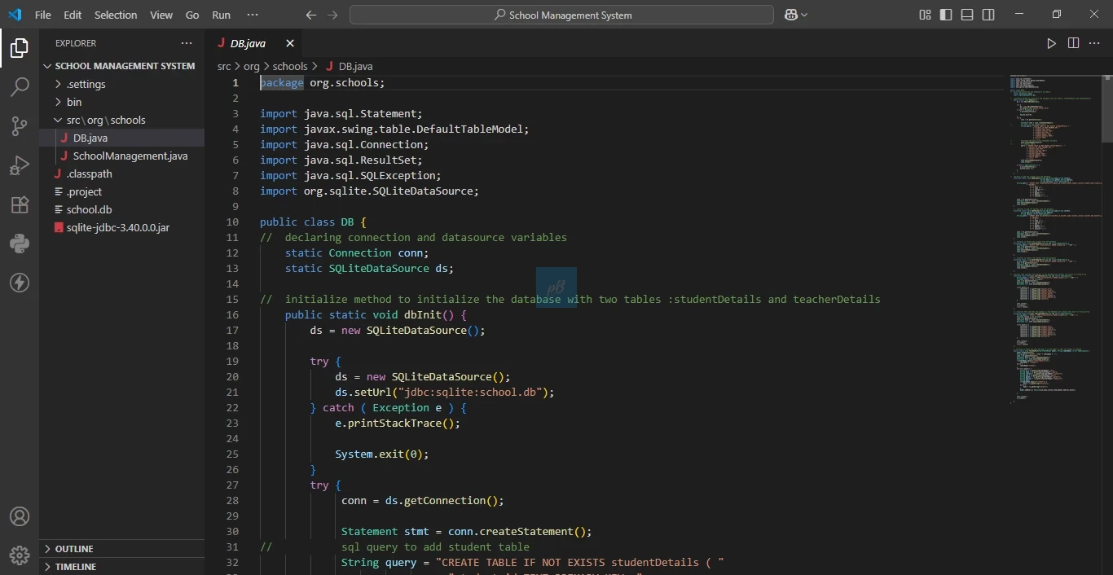The width and height of the screenshot is (1113, 575).
Task: Open the Manage gear settings menu
Action: pyautogui.click(x=20, y=555)
